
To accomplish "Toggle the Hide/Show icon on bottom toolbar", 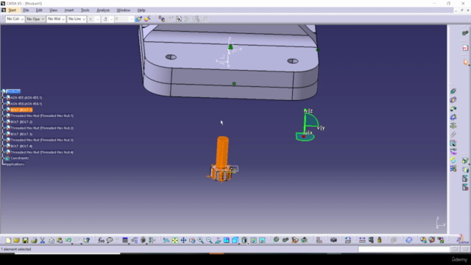I will (x=253, y=240).
